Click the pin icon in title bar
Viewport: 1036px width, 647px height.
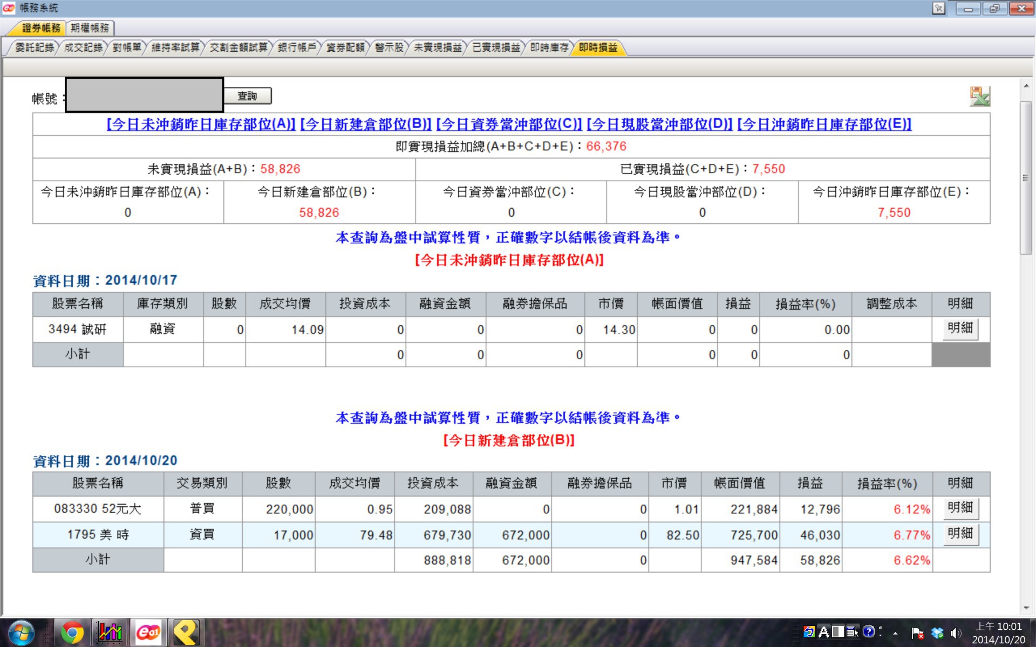pos(939,8)
